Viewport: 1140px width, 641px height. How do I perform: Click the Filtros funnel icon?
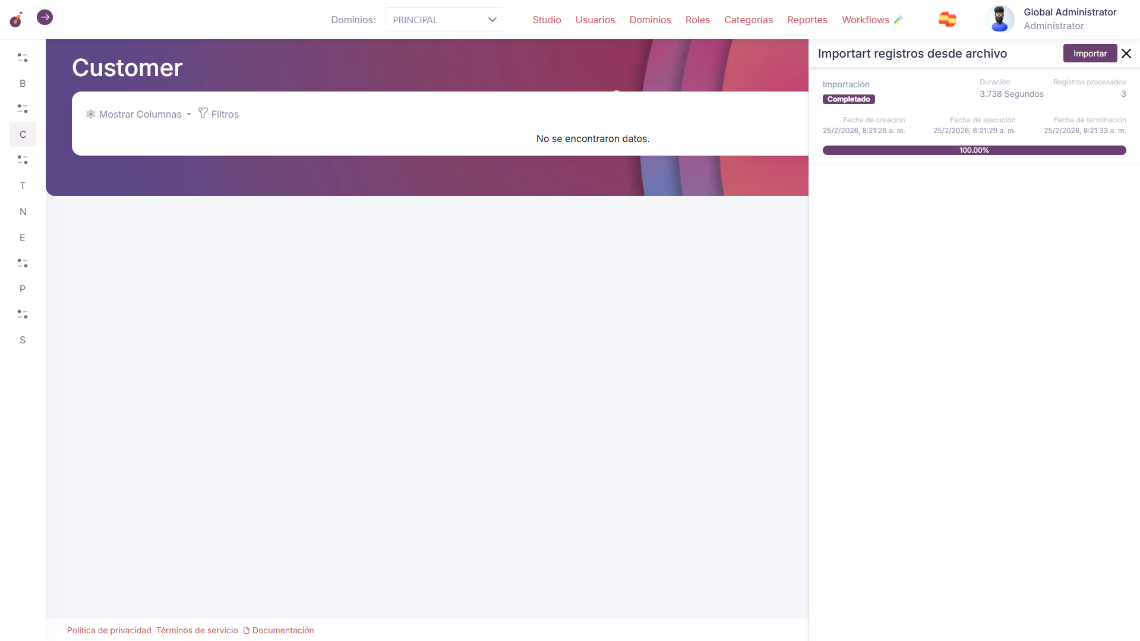[203, 113]
